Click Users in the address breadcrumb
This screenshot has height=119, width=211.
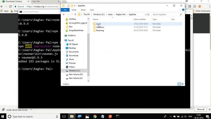tap(110, 15)
